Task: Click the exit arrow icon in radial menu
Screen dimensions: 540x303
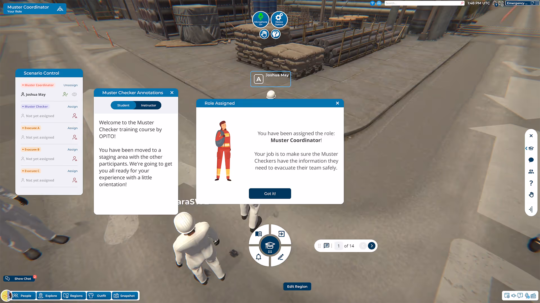Action: point(281,234)
